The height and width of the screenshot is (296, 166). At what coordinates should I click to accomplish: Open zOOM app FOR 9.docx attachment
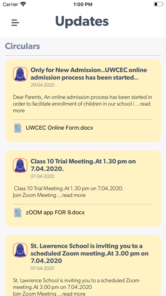tap(55, 213)
